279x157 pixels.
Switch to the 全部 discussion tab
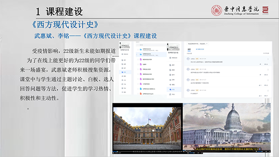[x=189, y=49]
